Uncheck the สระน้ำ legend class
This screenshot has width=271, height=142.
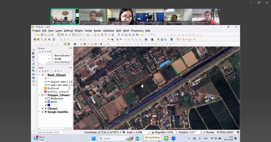pos(46,102)
